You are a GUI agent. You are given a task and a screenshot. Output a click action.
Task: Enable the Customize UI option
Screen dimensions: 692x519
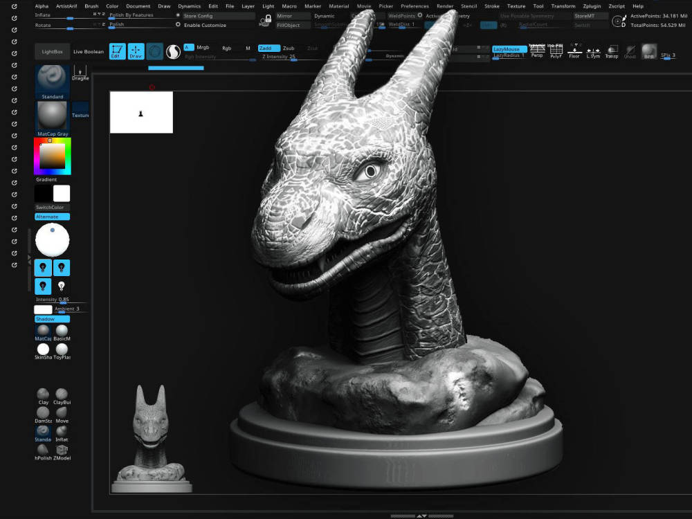(x=205, y=25)
